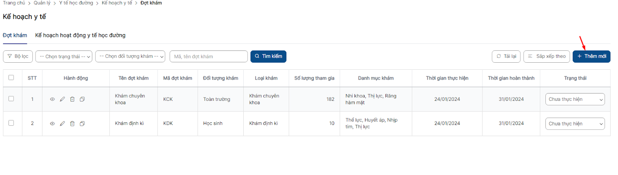Check the checkbox for row 1
The height and width of the screenshot is (175, 618).
(x=11, y=99)
